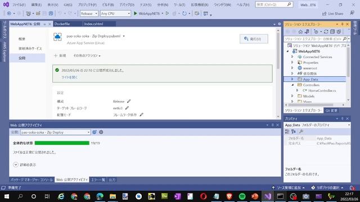Switch to the エラー一覧 tab
Screen dimensions: 360x202
pos(98,180)
